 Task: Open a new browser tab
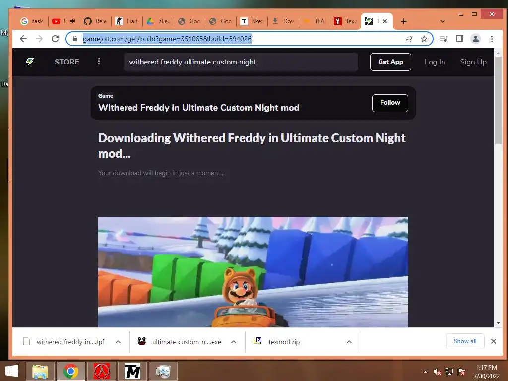[x=404, y=21]
